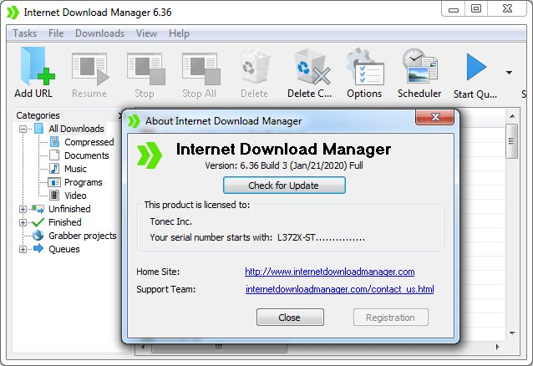Click the Delete Completed toolbar icon
Image resolution: width=533 pixels, height=366 pixels.
click(x=312, y=67)
